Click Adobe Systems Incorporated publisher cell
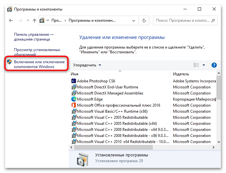Viewport: 226px width, 173px height. (x=194, y=81)
